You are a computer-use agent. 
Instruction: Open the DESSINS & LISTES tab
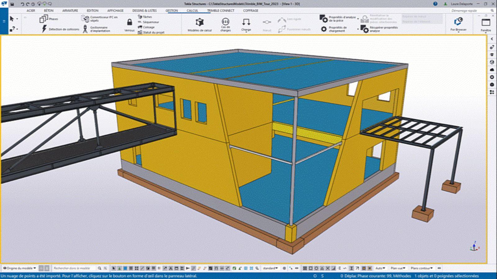point(144,11)
